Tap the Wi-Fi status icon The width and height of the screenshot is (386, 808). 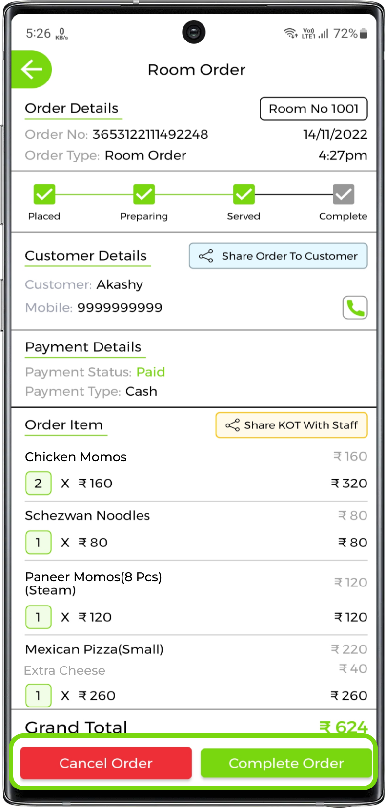point(290,33)
